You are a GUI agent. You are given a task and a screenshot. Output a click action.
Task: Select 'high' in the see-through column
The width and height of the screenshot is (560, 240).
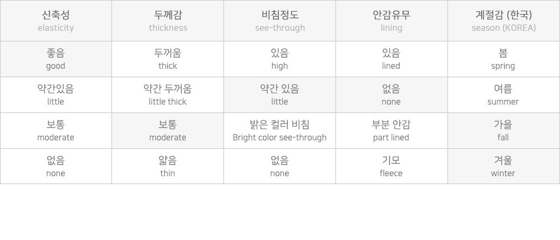(279, 59)
